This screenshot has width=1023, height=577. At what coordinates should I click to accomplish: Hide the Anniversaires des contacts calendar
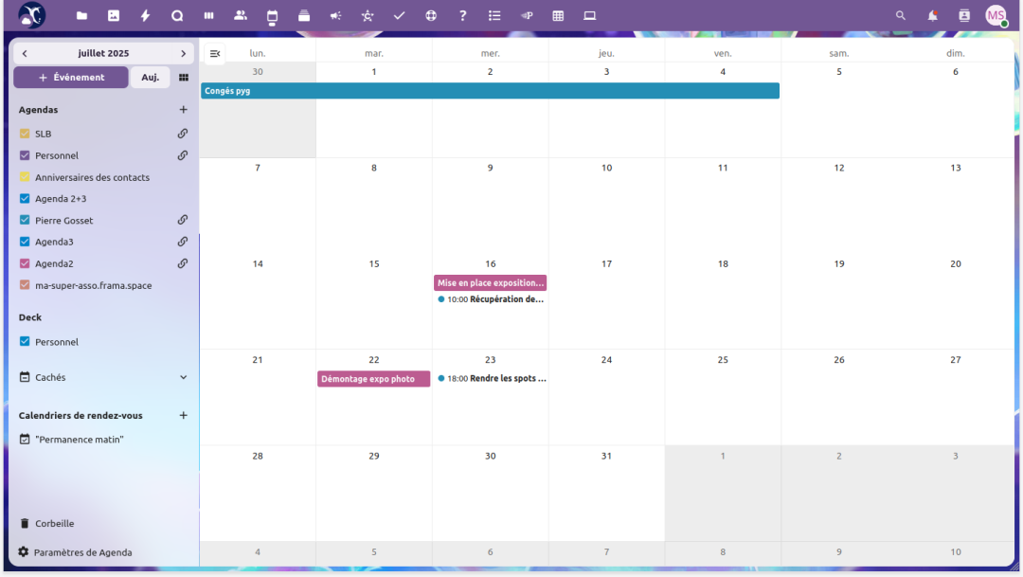point(25,177)
